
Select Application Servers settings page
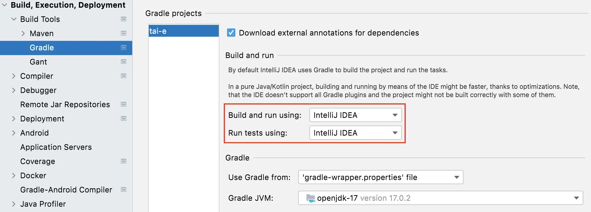[56, 147]
